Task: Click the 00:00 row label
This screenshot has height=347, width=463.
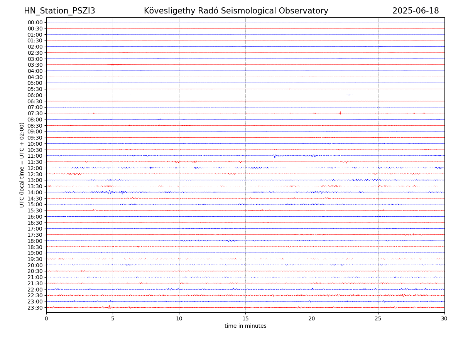Action: 35,22
